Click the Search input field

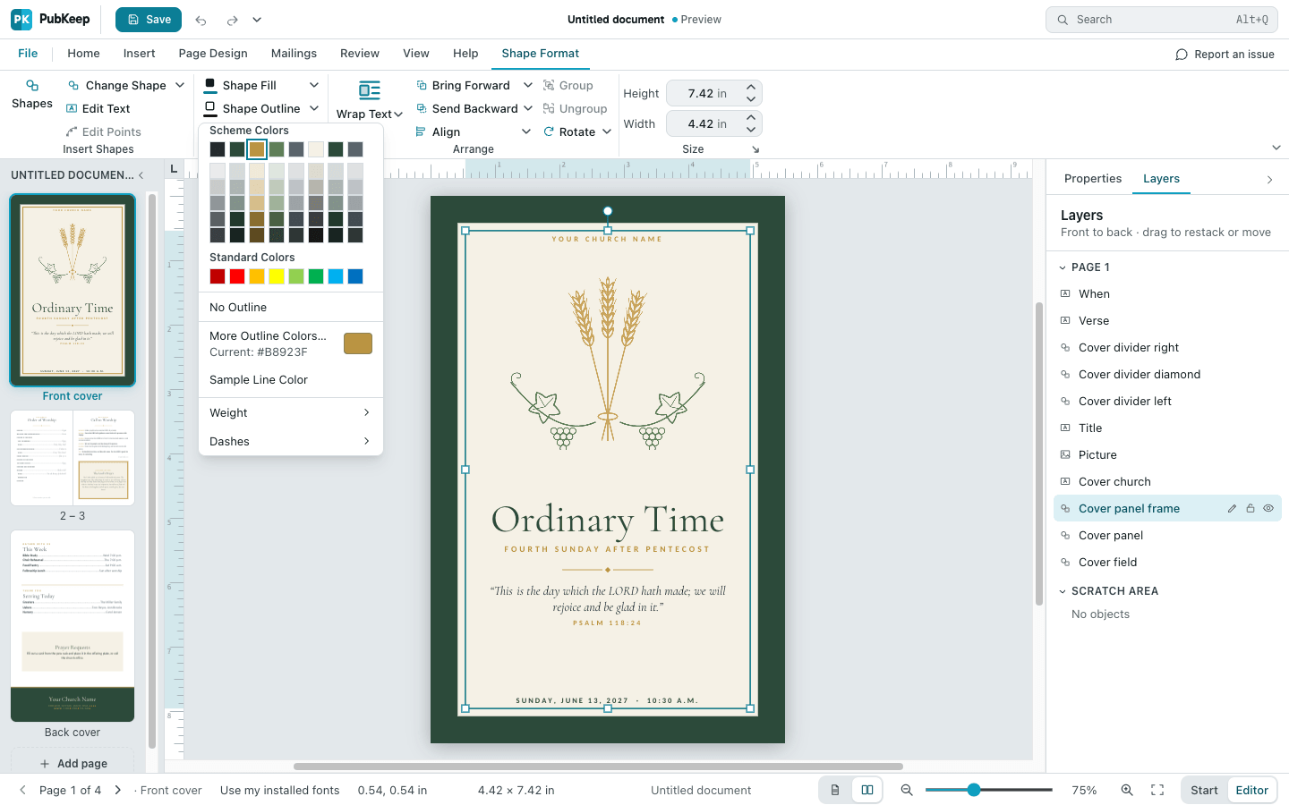(1162, 20)
